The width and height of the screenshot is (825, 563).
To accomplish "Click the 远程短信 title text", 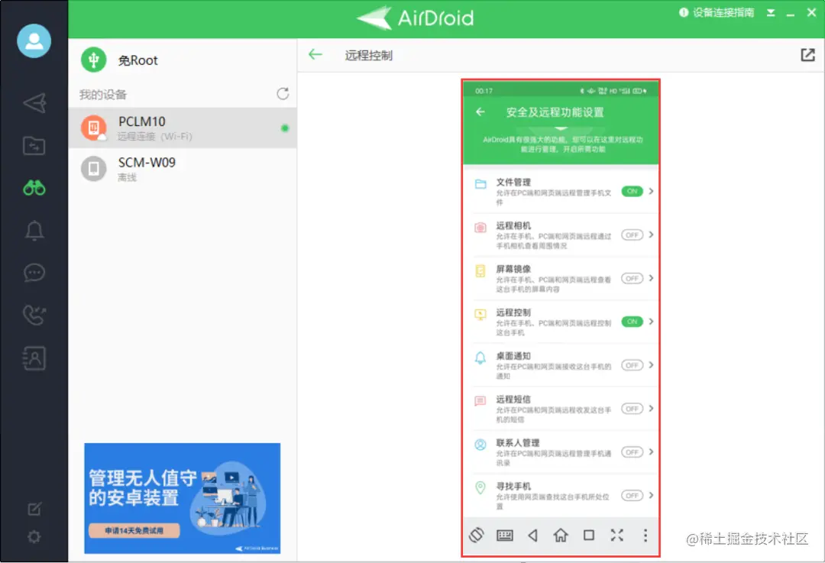I will click(513, 400).
